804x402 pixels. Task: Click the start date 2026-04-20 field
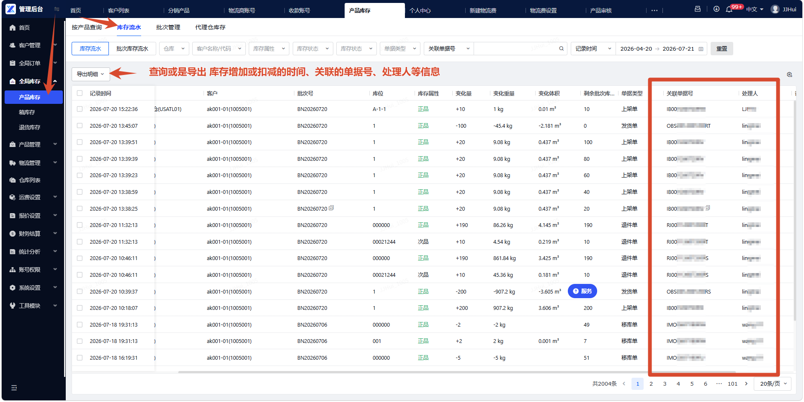(x=636, y=49)
